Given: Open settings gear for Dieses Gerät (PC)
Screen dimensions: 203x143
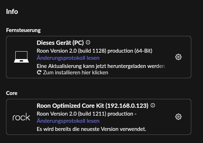Looking at the screenshot, I should (x=178, y=57).
